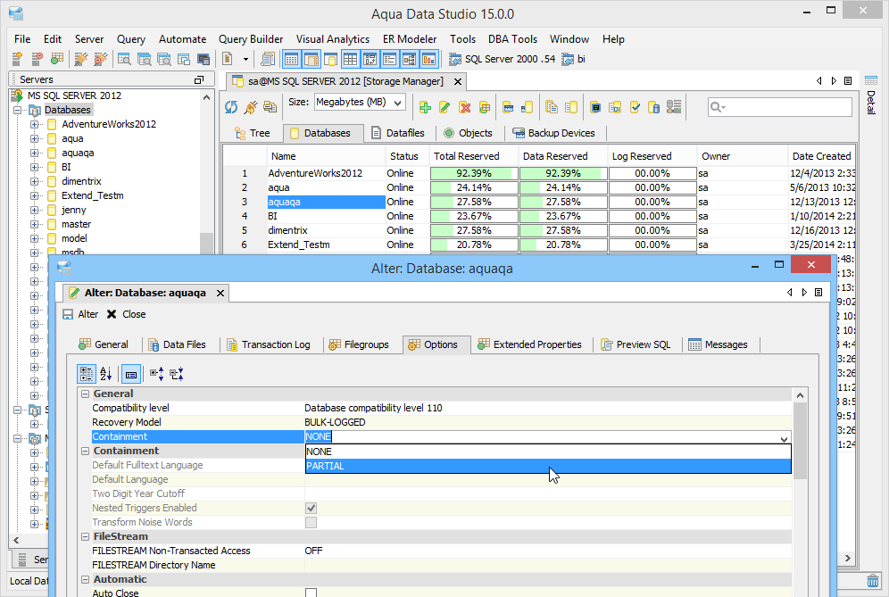Screen dimensions: 889x597
Task: Click the categorized view icon in Options toolbar
Action: [87, 374]
